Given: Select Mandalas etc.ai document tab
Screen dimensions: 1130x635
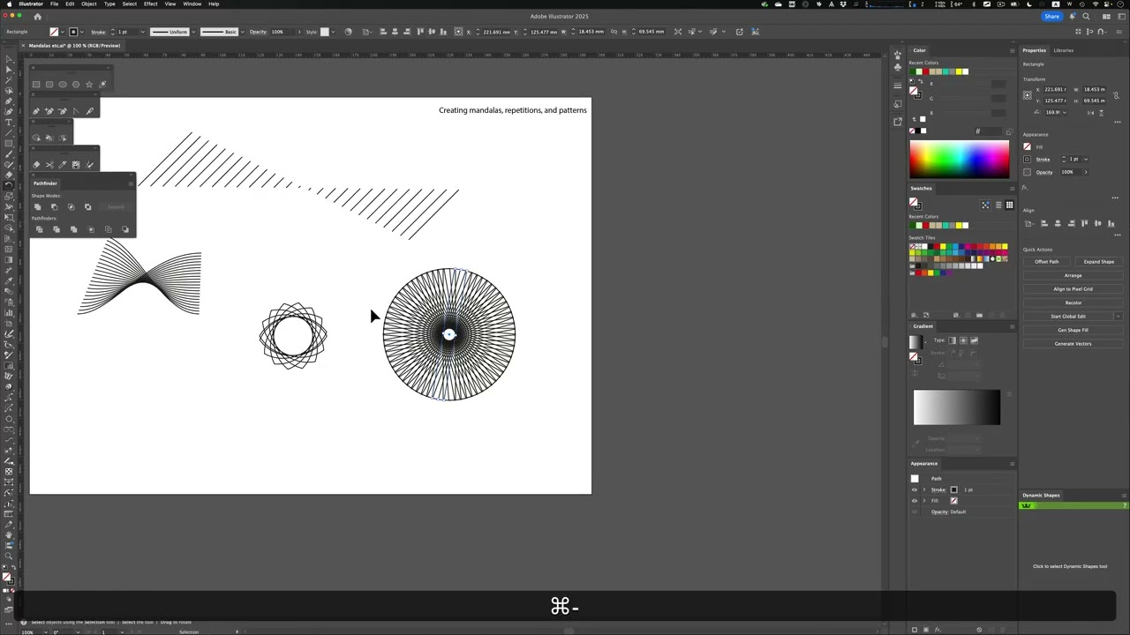Looking at the screenshot, I should [75, 45].
